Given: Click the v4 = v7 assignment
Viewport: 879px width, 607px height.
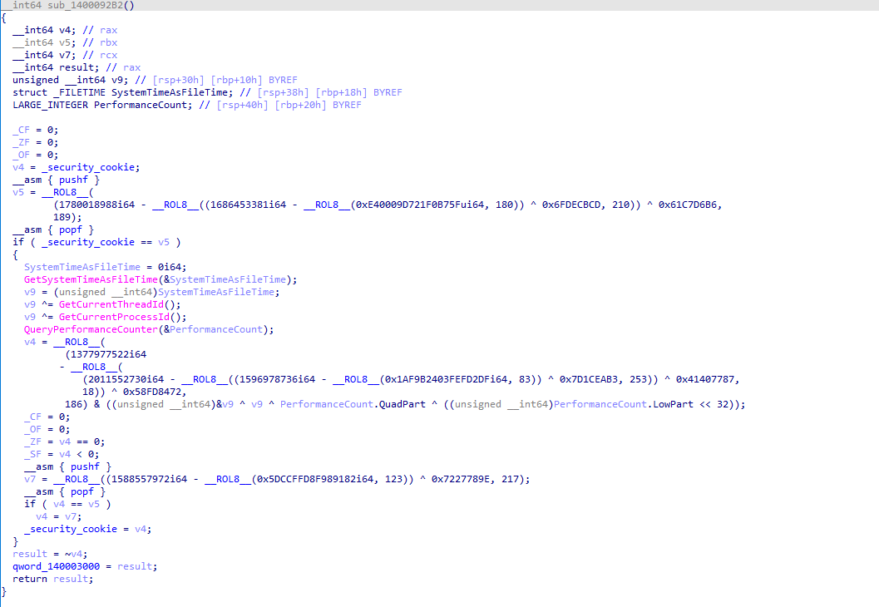Looking at the screenshot, I should click(58, 516).
